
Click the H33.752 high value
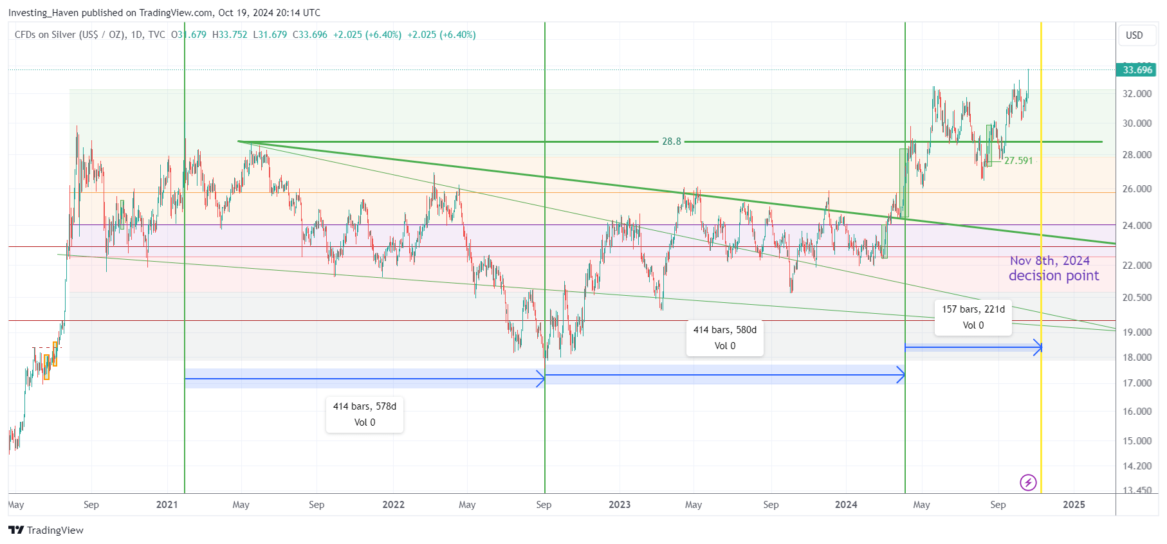[x=230, y=35]
